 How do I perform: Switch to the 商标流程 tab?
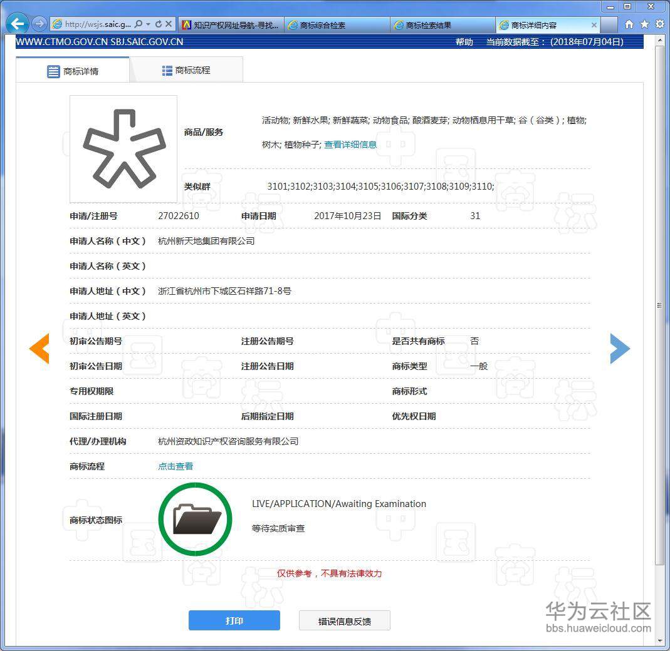tap(186, 70)
